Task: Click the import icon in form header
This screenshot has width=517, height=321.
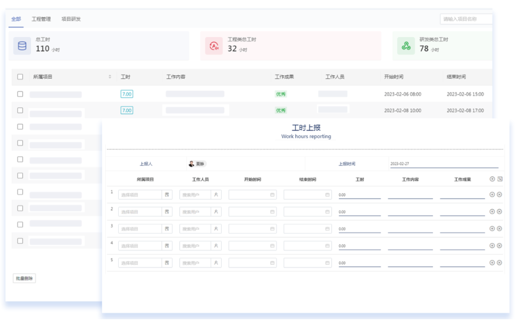Action: 500,179
